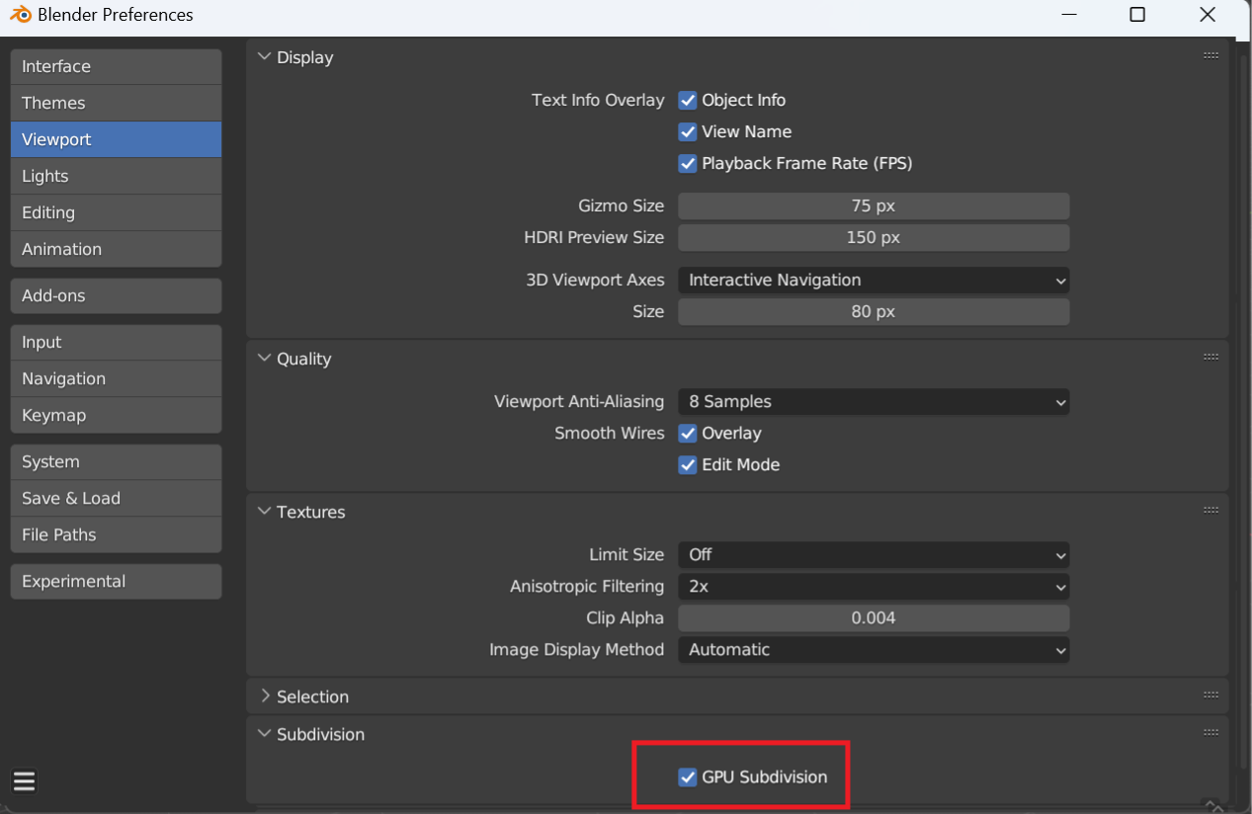Click the Quality panel drag handle dots
Viewport: 1252px width, 814px height.
(x=1210, y=358)
